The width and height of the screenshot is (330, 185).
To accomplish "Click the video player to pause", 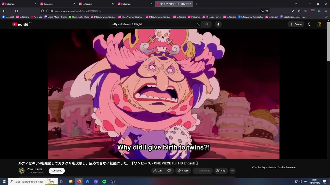I will click(x=163, y=94).
